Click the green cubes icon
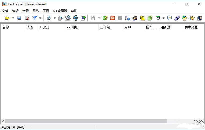 (x=150, y=18)
